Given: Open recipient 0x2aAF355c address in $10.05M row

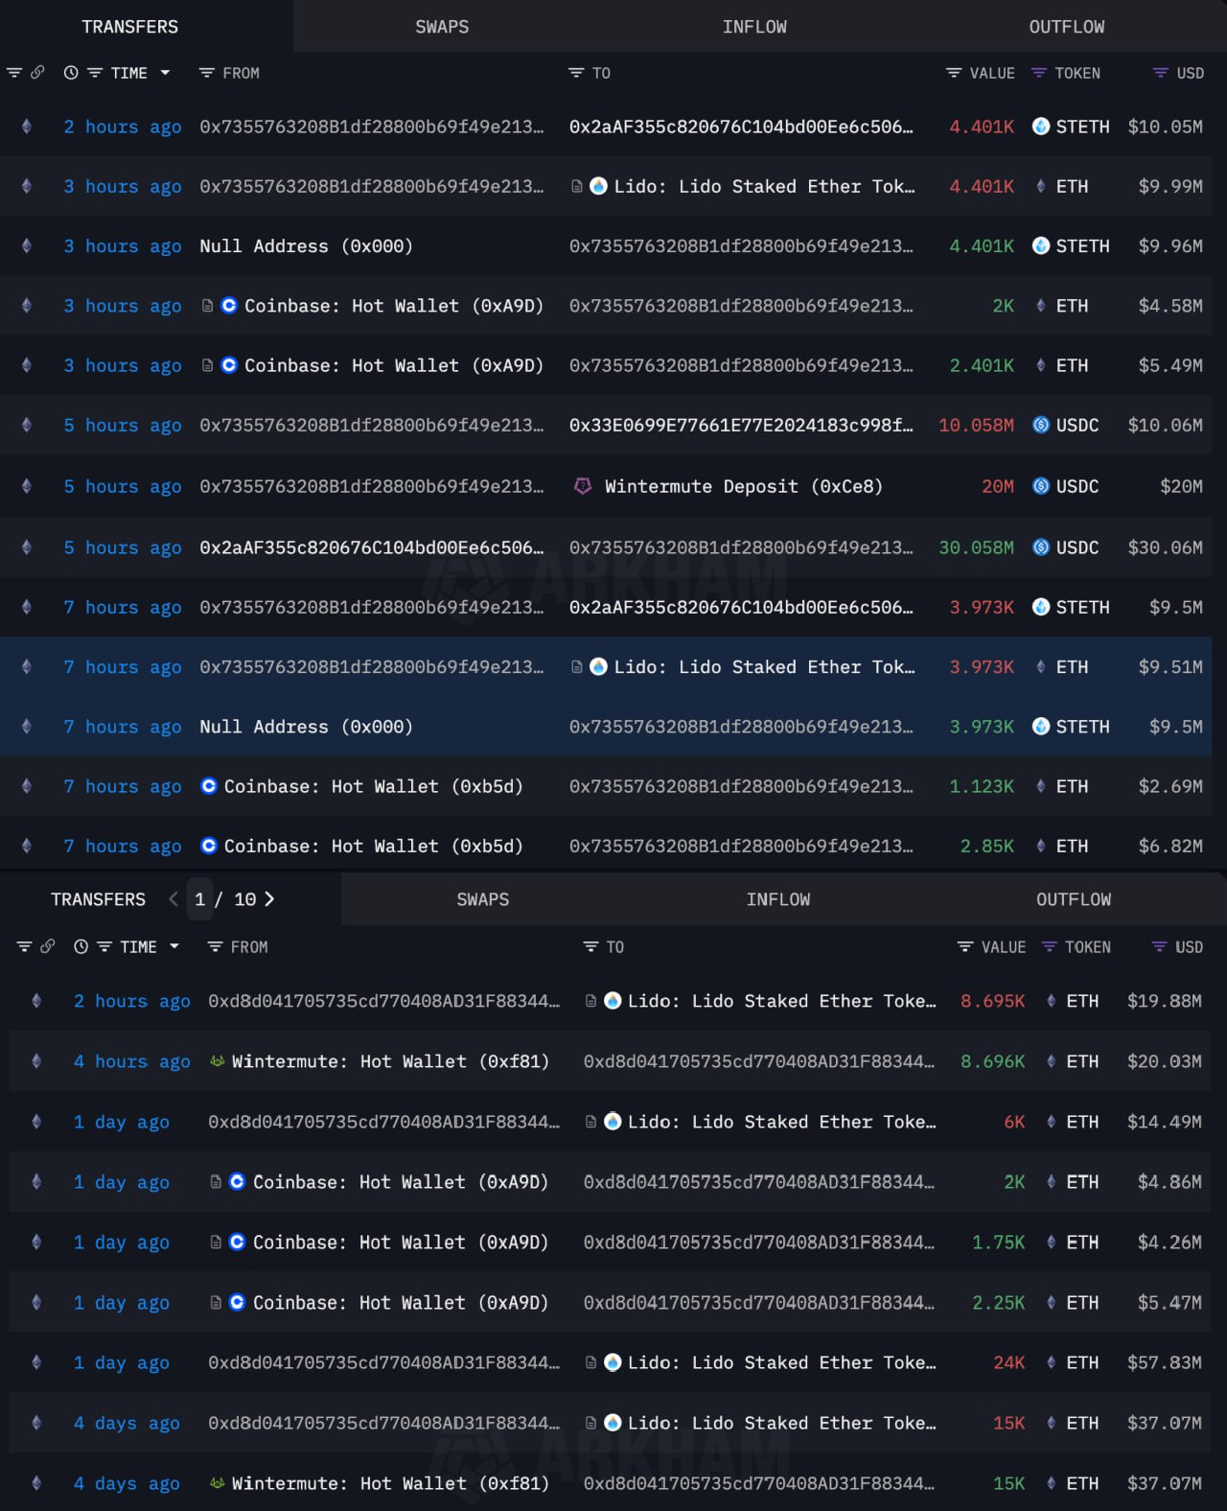Looking at the screenshot, I should pyautogui.click(x=741, y=127).
